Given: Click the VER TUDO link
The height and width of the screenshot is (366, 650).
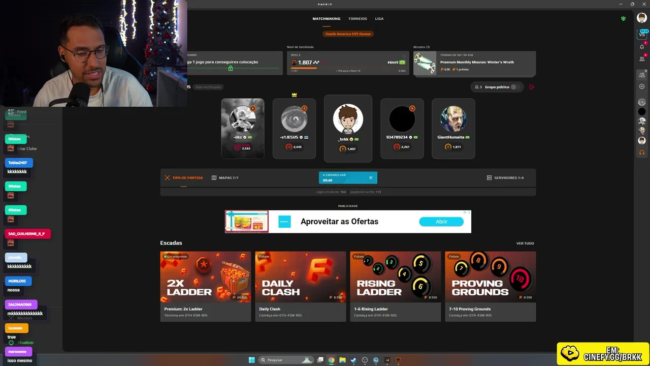Looking at the screenshot, I should click(525, 243).
